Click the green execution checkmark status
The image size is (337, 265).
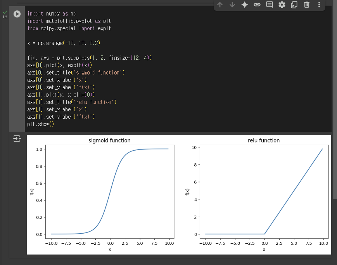pos(5,12)
